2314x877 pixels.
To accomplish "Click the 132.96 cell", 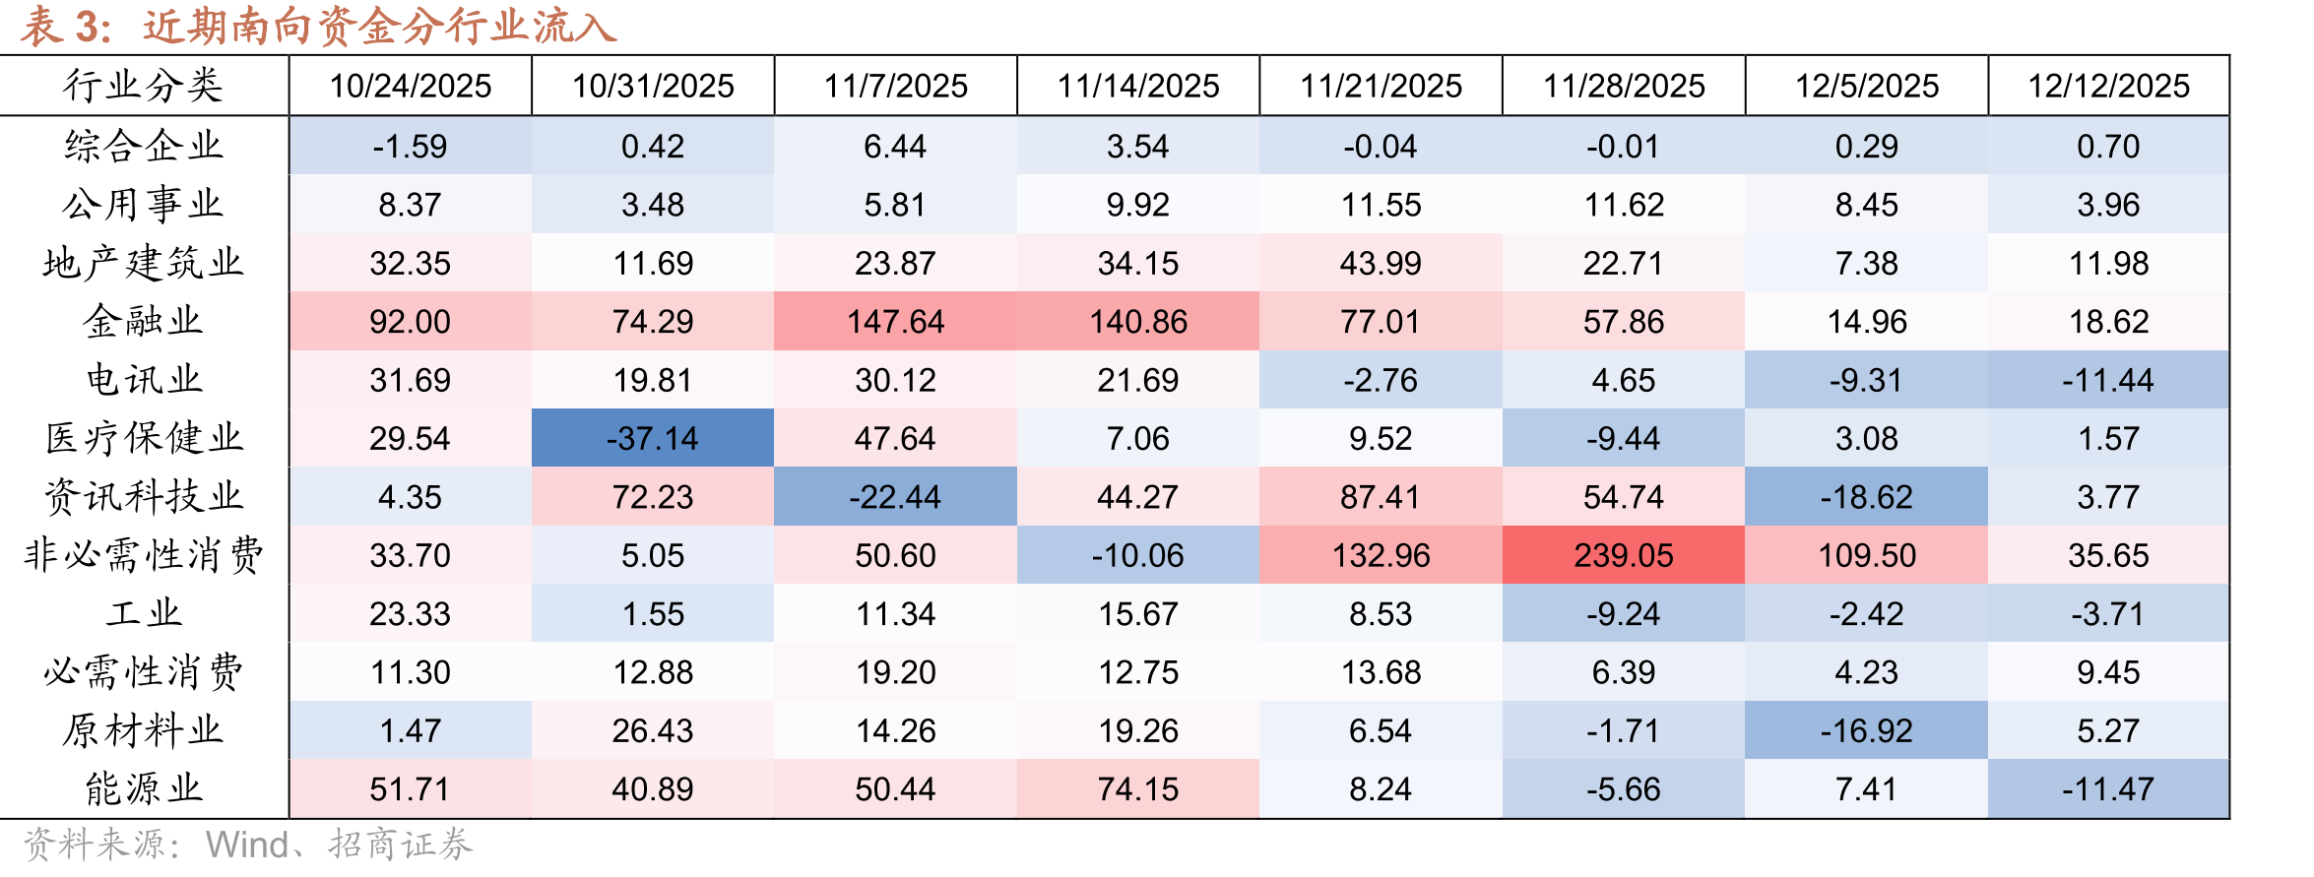I will (x=1382, y=555).
